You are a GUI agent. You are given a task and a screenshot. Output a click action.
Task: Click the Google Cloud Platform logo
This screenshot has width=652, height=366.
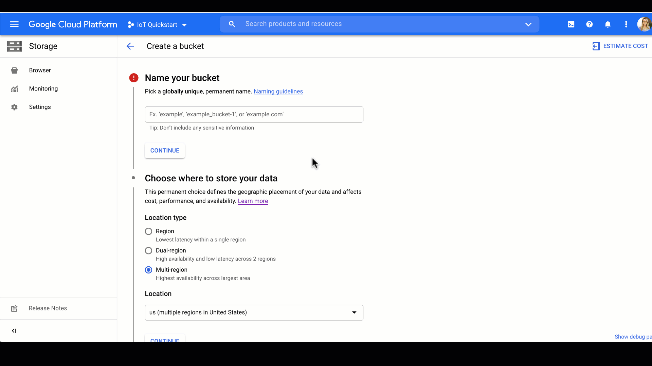click(x=73, y=24)
